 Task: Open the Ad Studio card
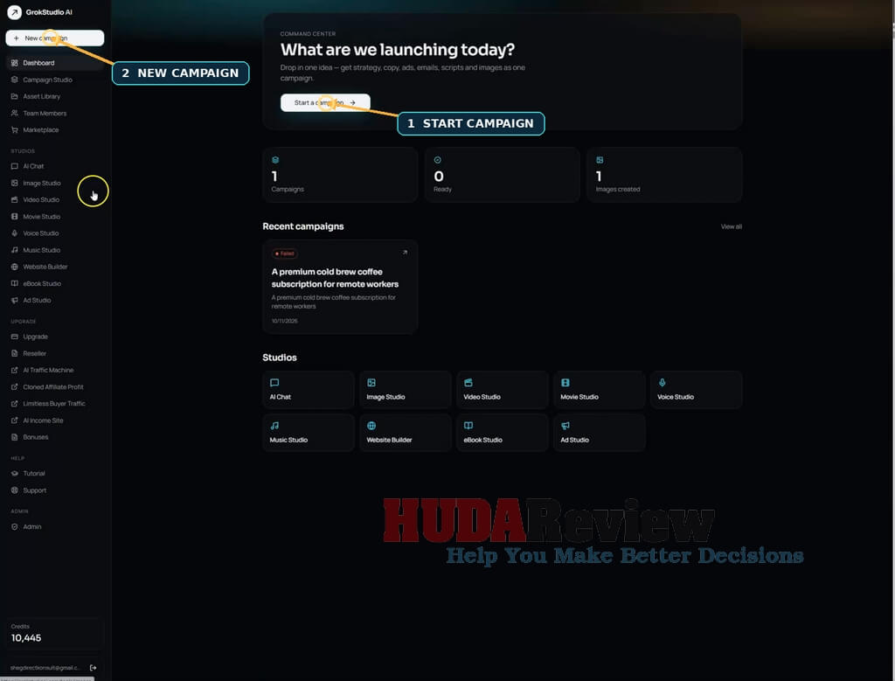click(600, 433)
